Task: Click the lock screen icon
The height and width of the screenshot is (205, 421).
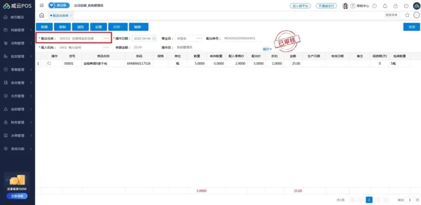Action: [396, 6]
